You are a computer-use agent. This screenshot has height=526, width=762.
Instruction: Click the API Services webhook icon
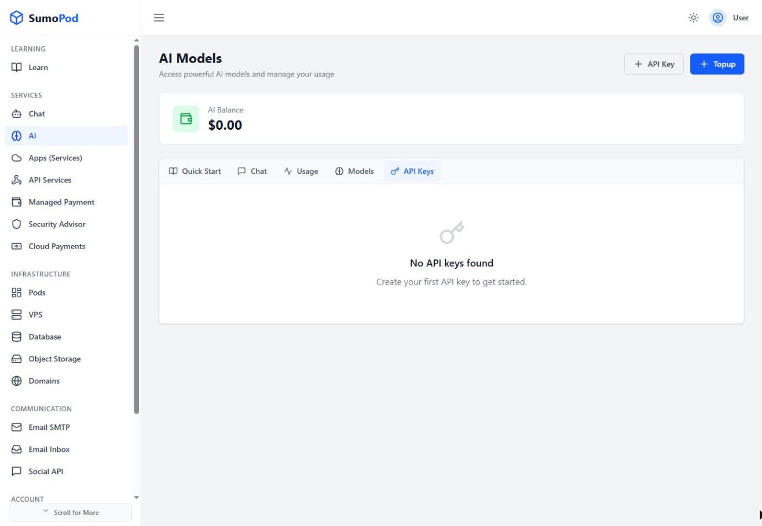(17, 180)
